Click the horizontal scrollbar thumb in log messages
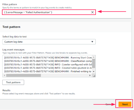The image size is (134, 110). (x=24, y=75)
